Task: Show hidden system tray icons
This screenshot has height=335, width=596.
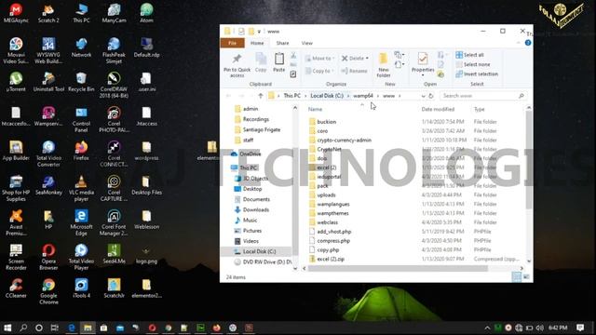Action: (487, 328)
